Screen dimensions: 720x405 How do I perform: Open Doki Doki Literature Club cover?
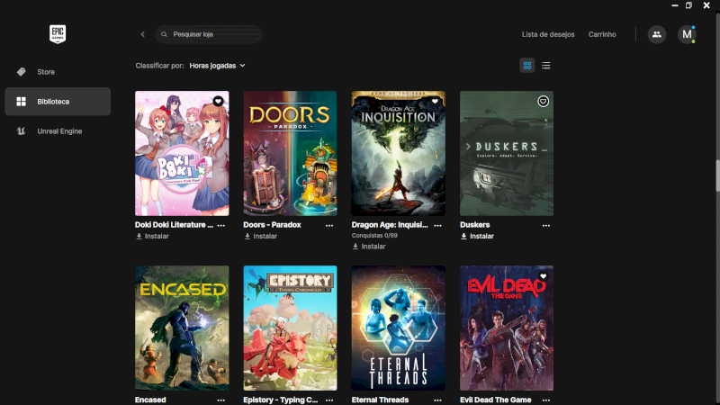coord(182,153)
